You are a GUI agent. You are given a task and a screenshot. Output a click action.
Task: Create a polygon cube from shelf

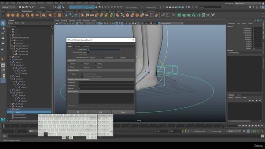point(13,15)
